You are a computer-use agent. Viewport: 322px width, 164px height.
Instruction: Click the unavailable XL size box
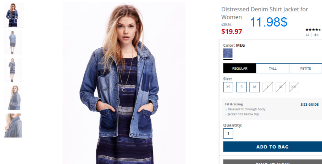281,87
